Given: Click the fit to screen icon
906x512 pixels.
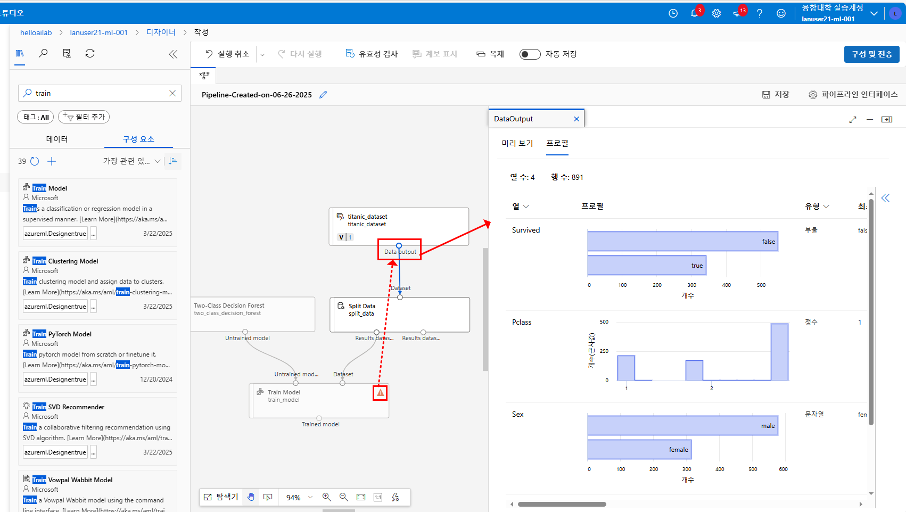Looking at the screenshot, I should (x=361, y=497).
